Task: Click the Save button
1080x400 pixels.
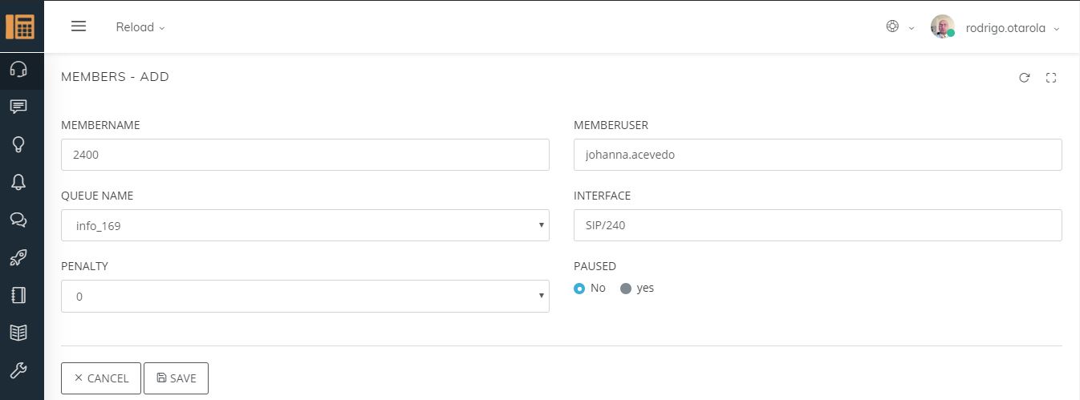Action: pyautogui.click(x=176, y=378)
